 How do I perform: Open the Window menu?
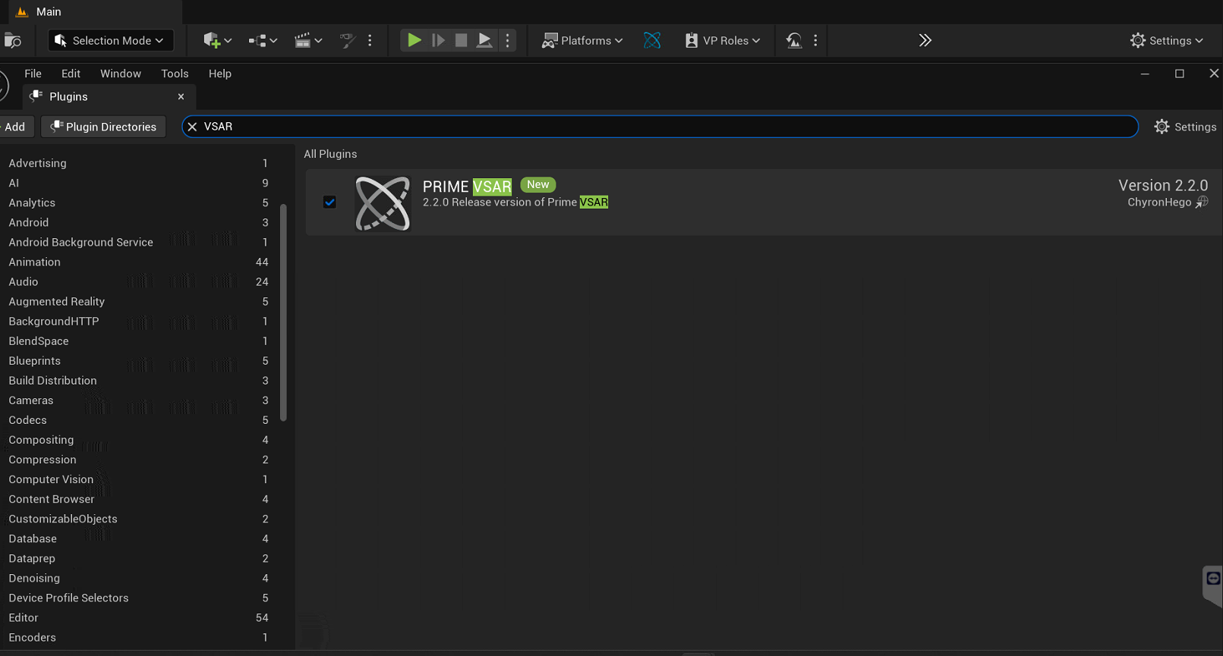pos(121,74)
